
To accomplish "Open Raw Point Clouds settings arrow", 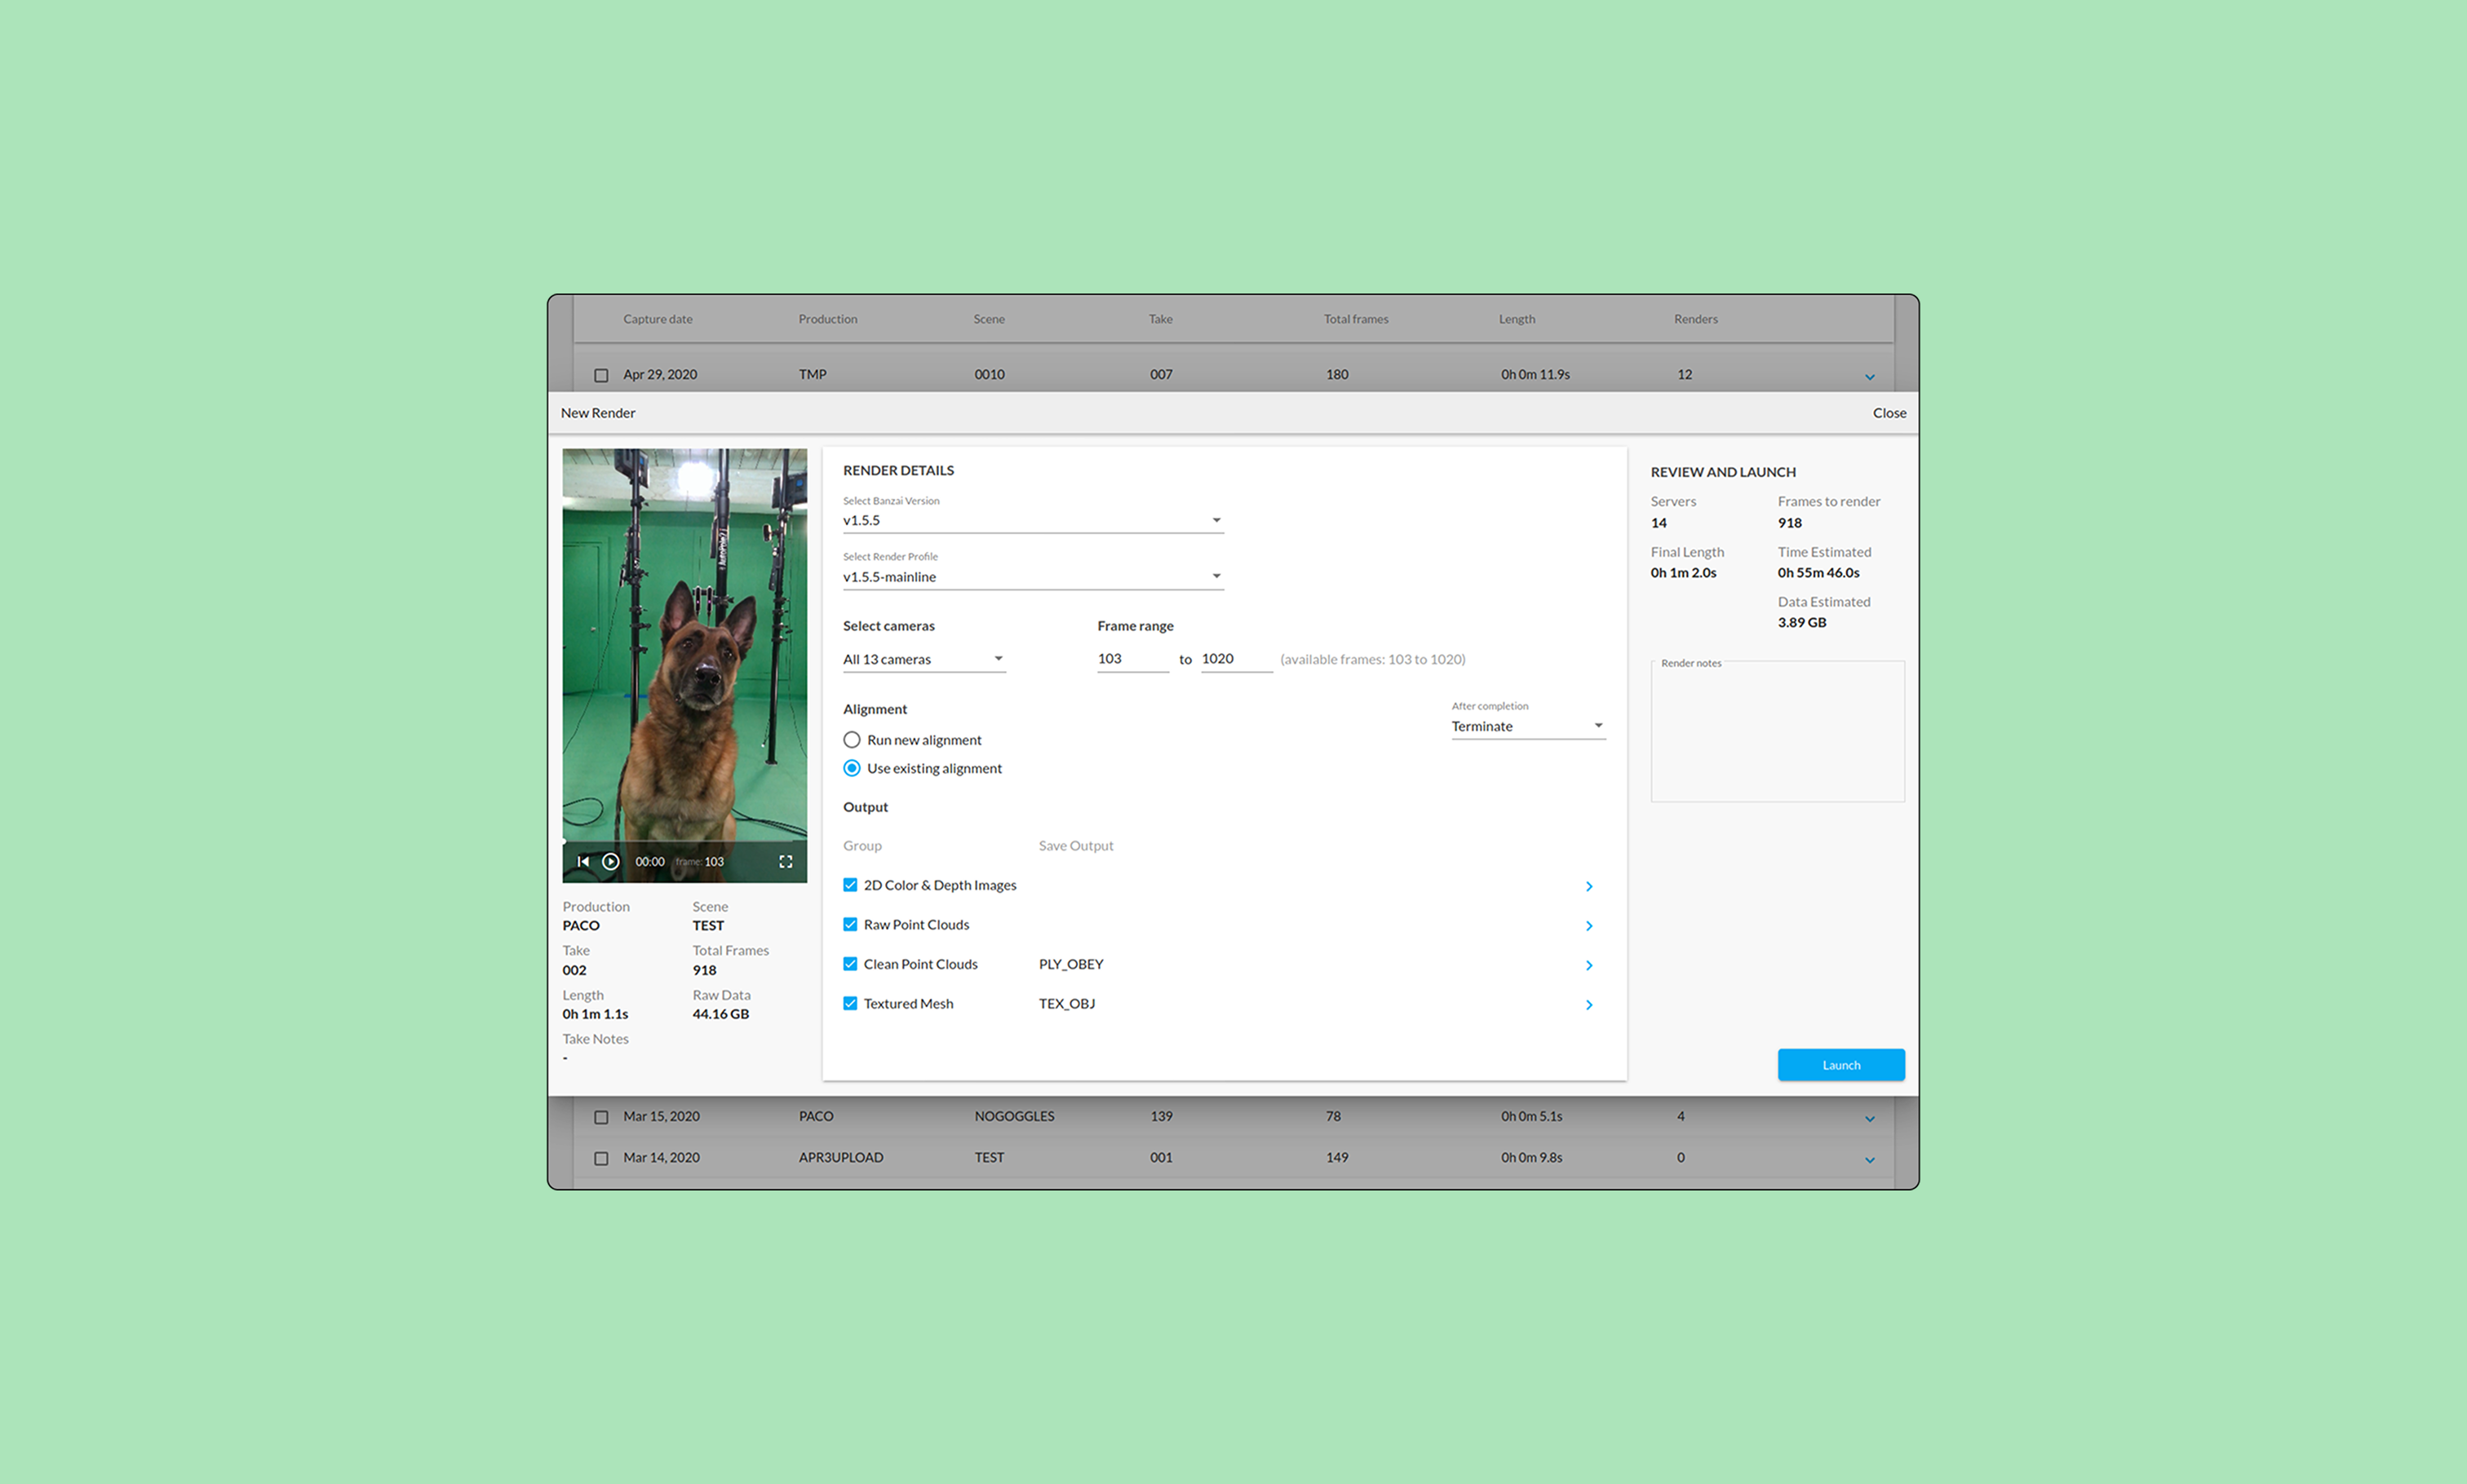I will coord(1588,926).
